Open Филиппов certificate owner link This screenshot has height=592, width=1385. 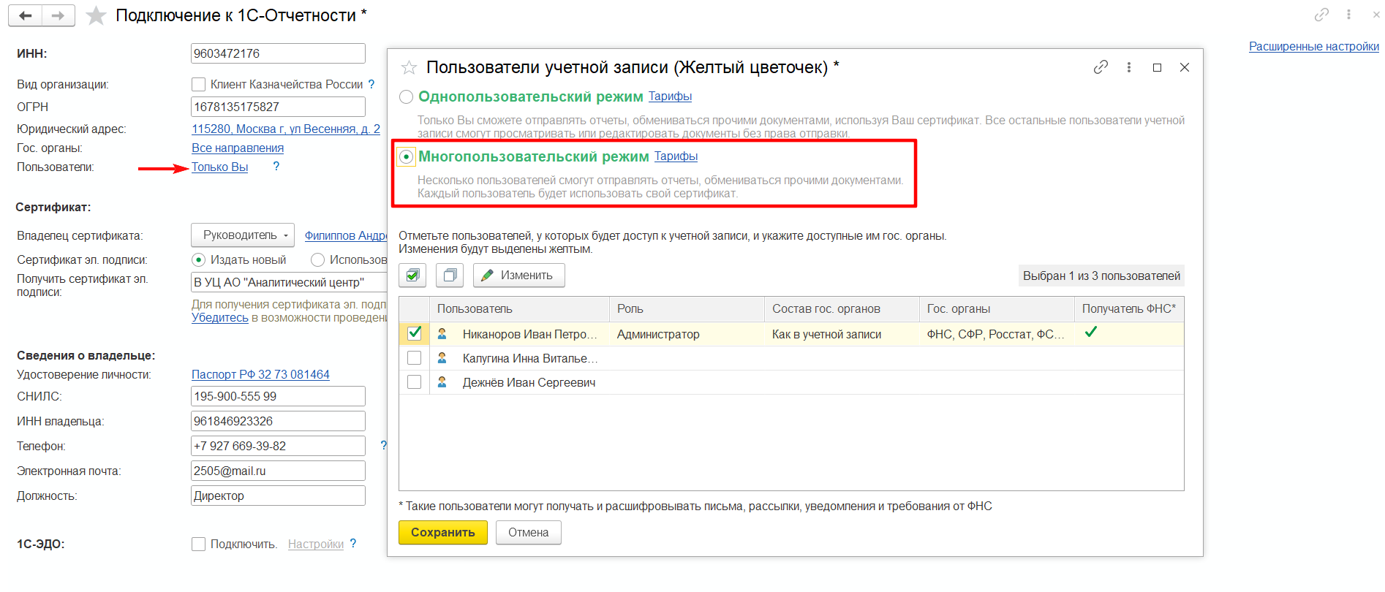[x=346, y=236]
